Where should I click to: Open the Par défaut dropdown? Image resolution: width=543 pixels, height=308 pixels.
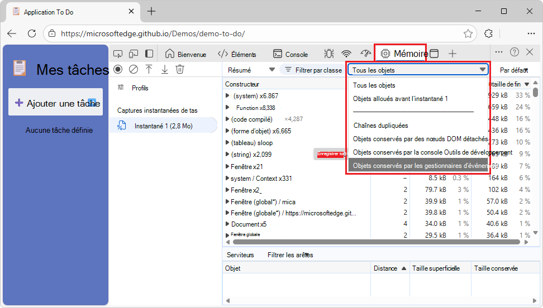pyautogui.click(x=515, y=70)
